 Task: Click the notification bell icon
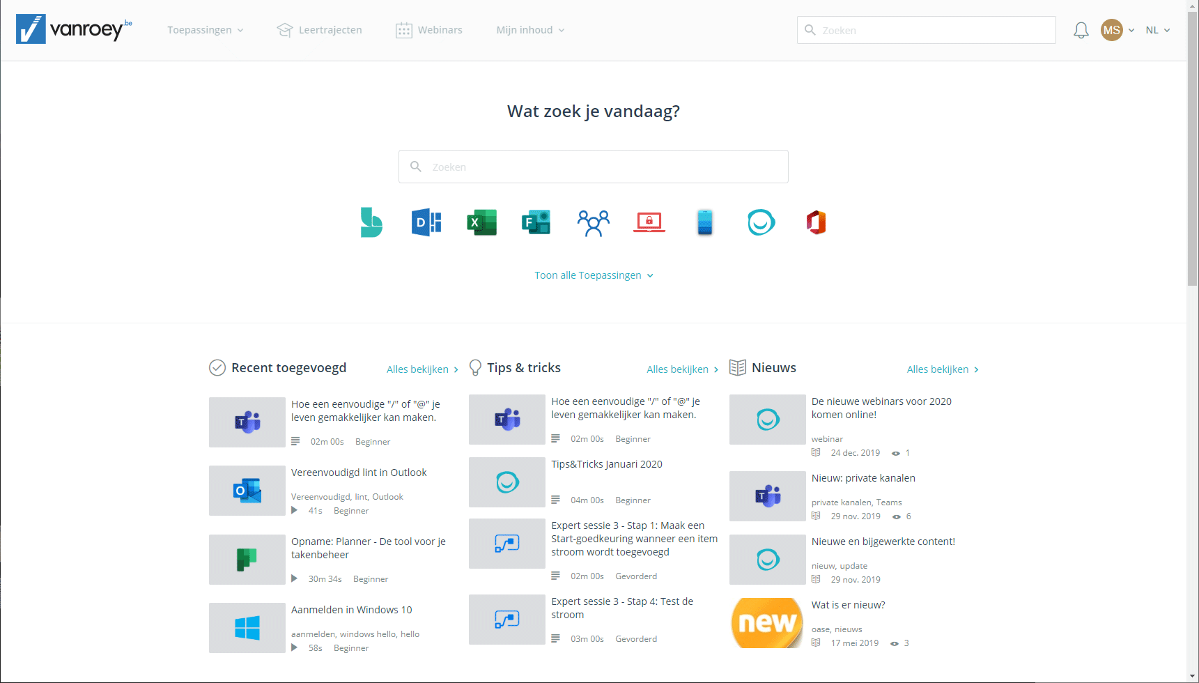click(1081, 30)
